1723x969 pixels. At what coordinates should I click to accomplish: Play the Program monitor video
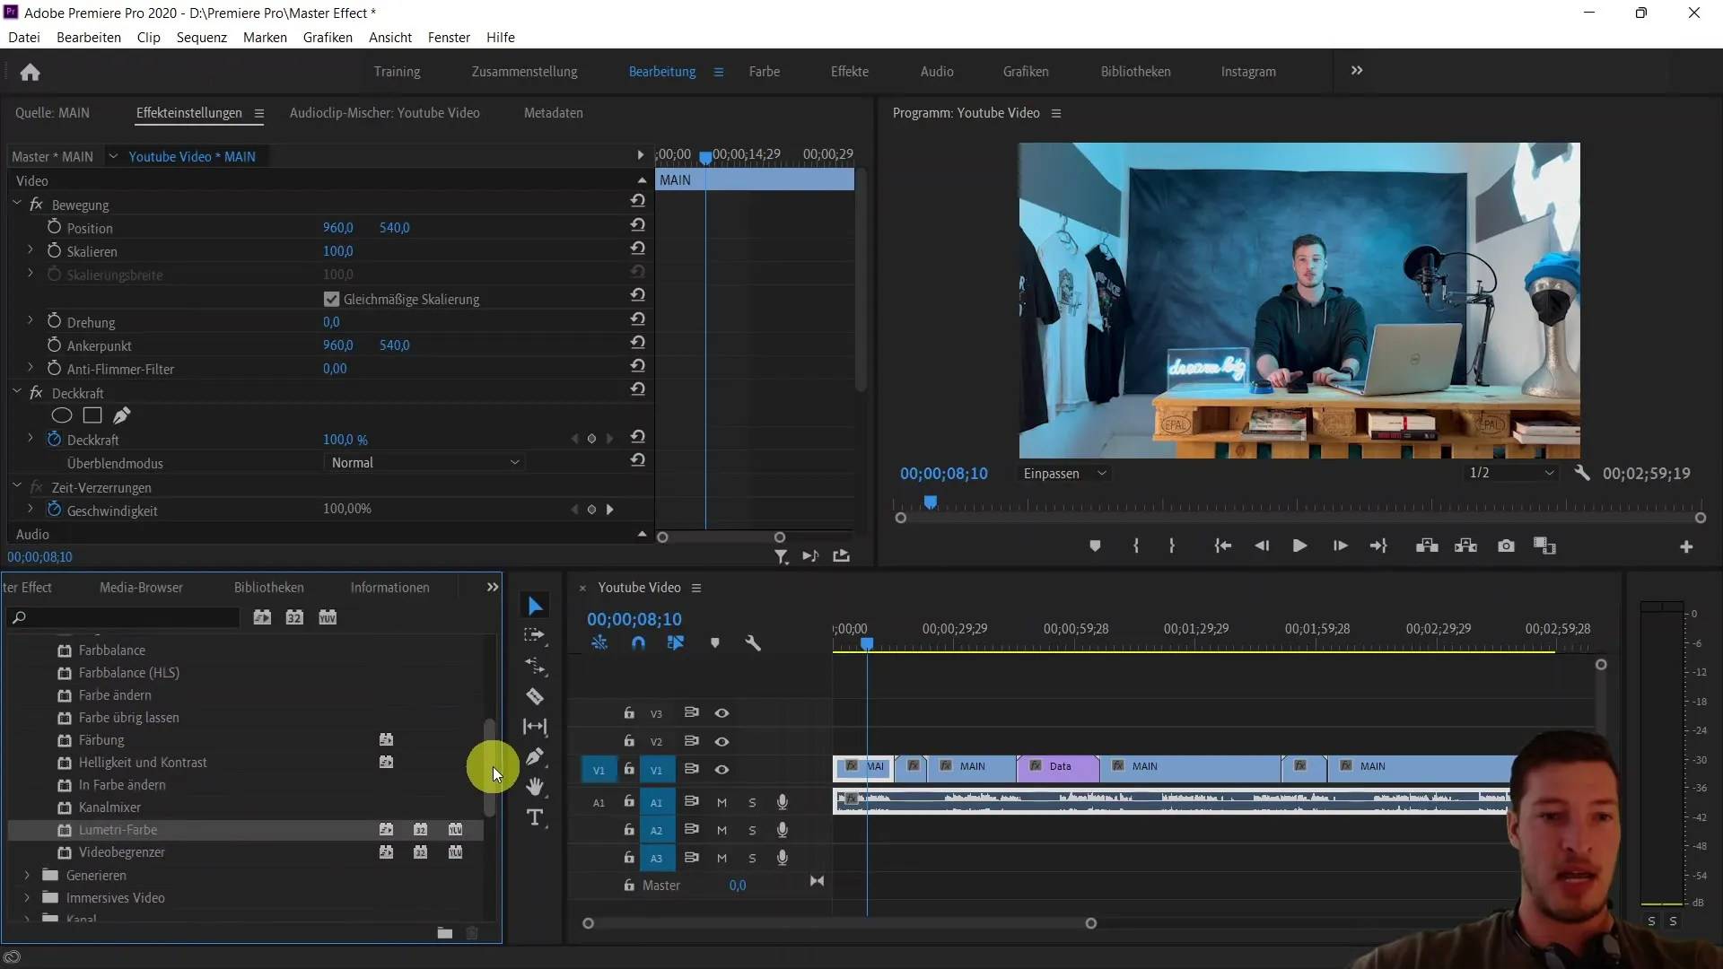coord(1299,546)
